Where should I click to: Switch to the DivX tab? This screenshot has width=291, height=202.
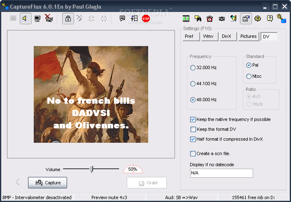click(228, 36)
